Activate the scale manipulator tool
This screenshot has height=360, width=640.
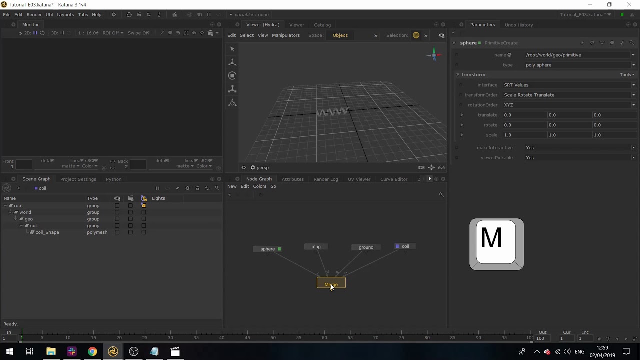pyautogui.click(x=232, y=89)
